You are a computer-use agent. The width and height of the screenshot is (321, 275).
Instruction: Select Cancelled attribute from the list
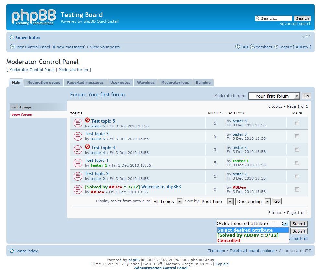(x=229, y=241)
